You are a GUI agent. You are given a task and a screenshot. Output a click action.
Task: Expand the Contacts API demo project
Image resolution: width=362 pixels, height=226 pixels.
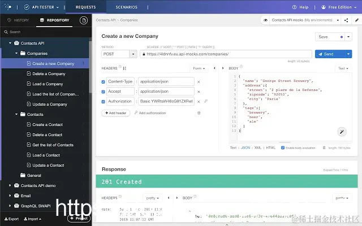click(10, 185)
